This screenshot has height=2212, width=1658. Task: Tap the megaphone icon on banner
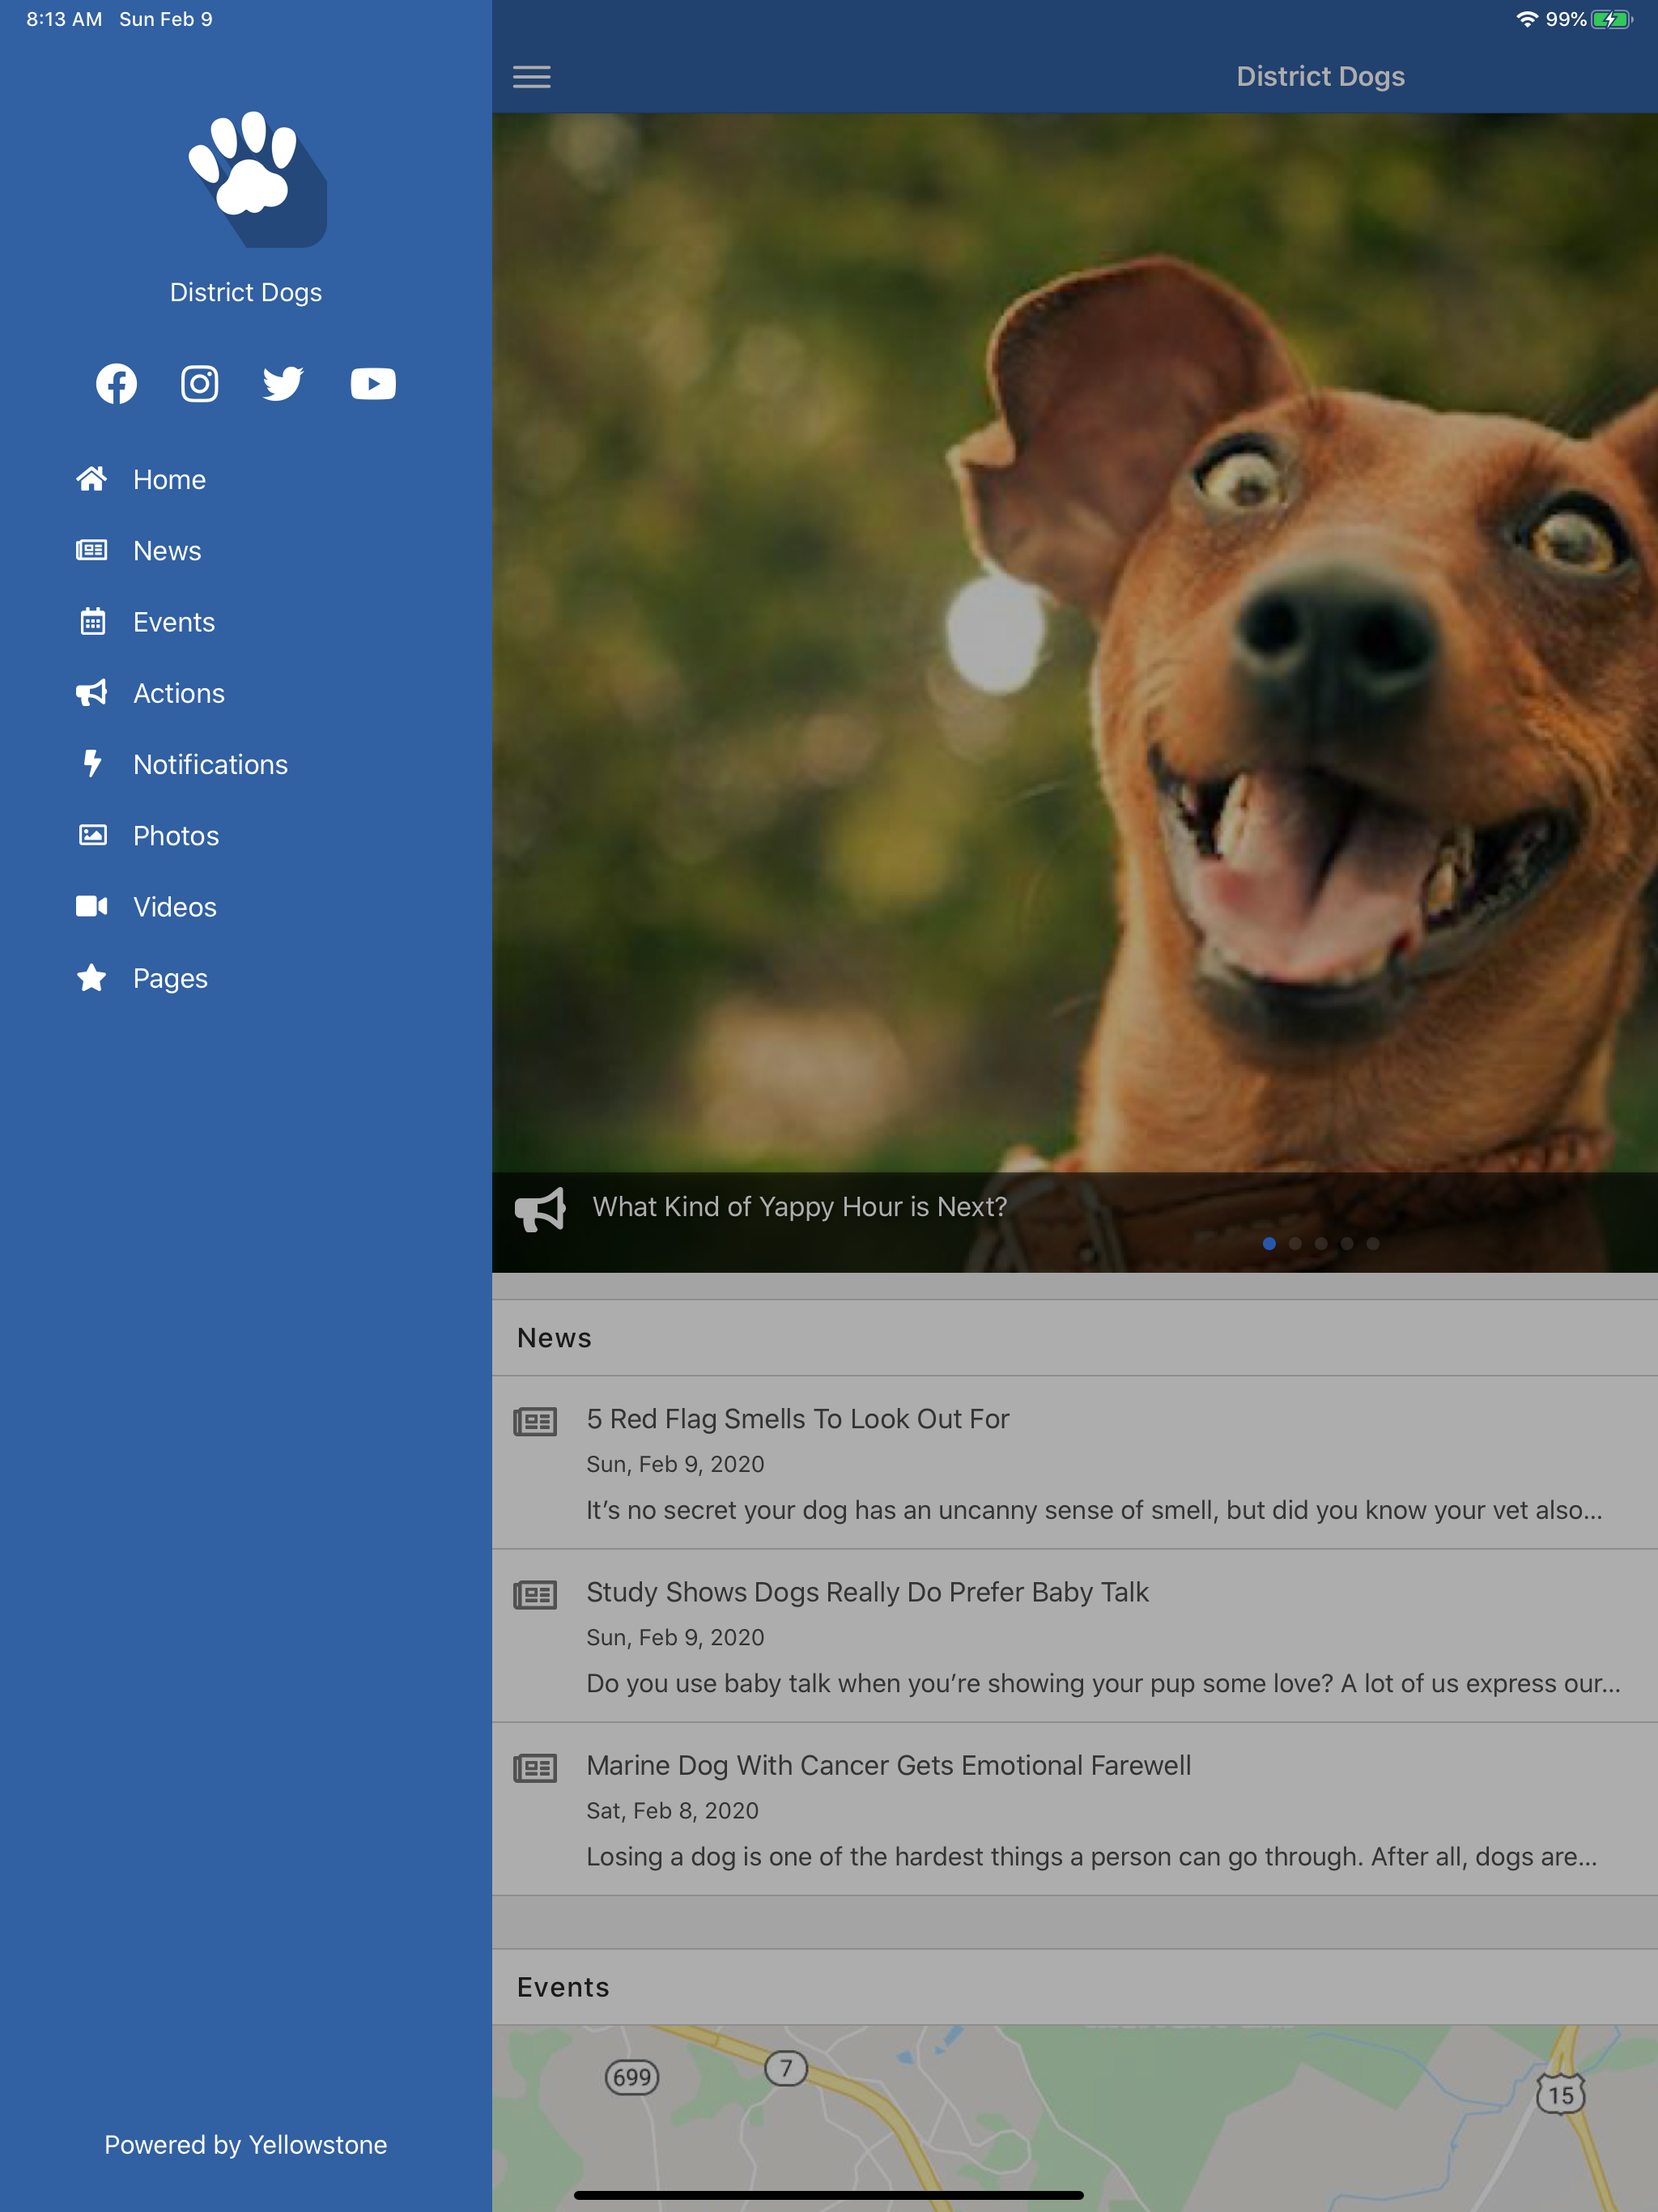point(540,1210)
